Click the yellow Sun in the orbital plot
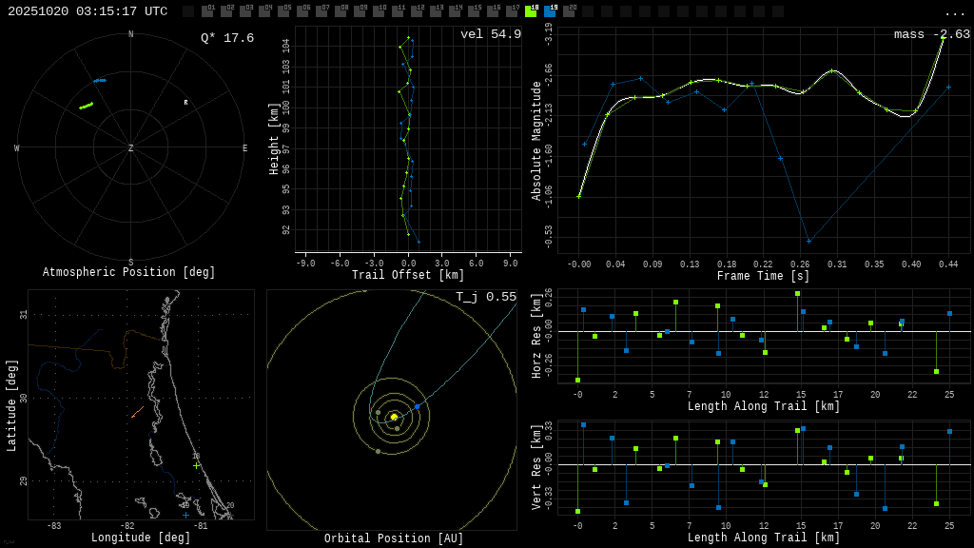 pyautogui.click(x=394, y=417)
